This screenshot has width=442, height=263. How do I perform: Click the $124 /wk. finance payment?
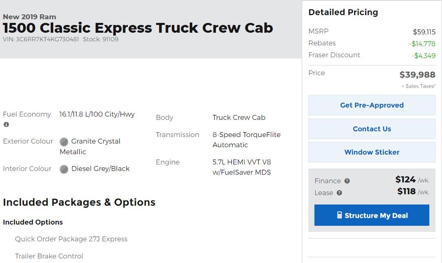coord(412,180)
